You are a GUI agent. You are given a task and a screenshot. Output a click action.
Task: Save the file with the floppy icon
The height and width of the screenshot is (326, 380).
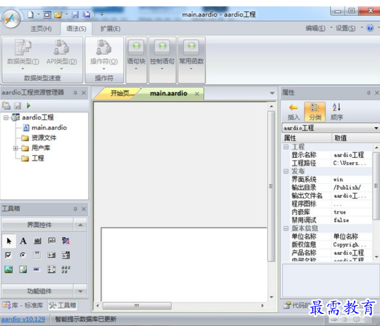75,15
